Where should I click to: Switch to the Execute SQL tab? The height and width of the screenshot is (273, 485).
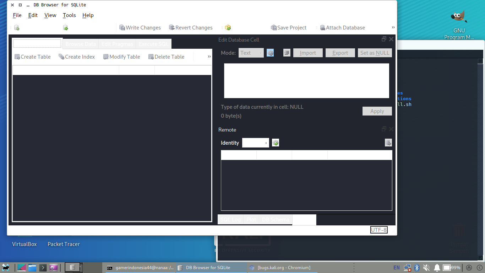[154, 44]
